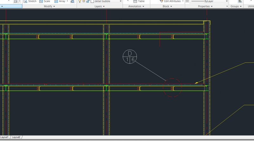Toggle the layer lock padlock icon
This screenshot has width=254, height=141.
click(x=88, y=1)
